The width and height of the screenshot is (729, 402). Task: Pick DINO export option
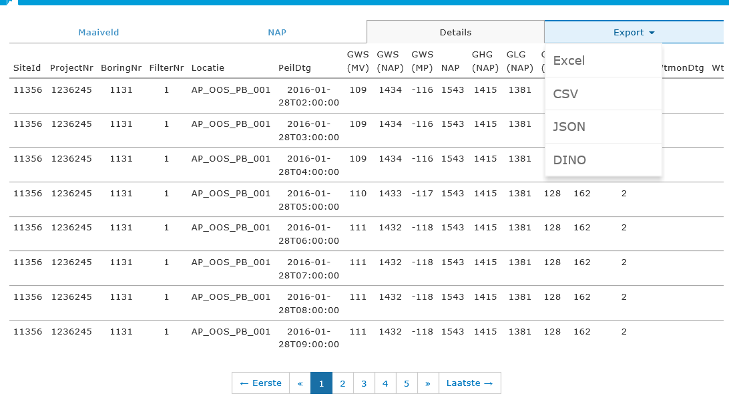(603, 160)
